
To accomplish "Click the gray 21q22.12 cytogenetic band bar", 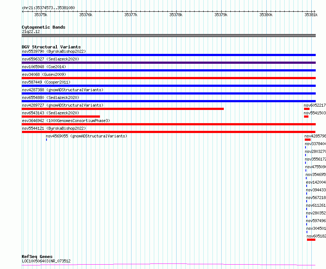I will click(x=168, y=36).
